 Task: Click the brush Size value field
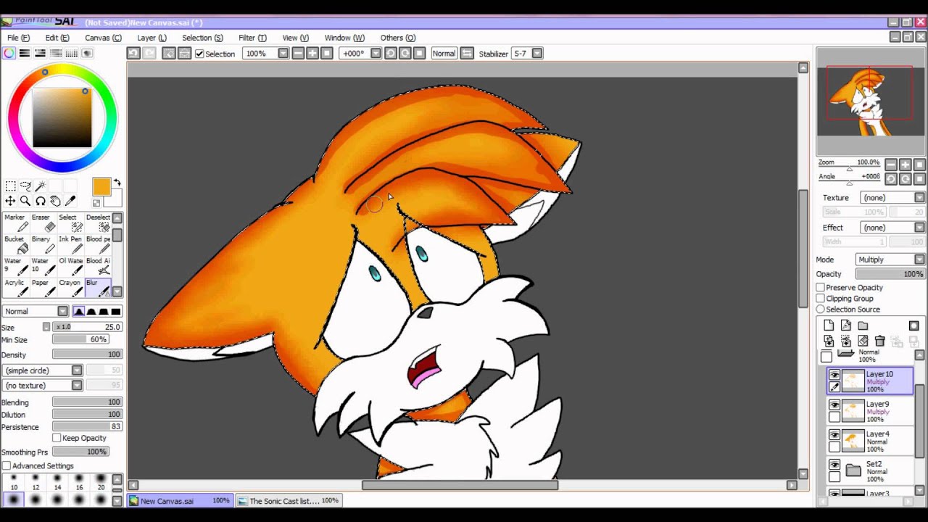87,327
